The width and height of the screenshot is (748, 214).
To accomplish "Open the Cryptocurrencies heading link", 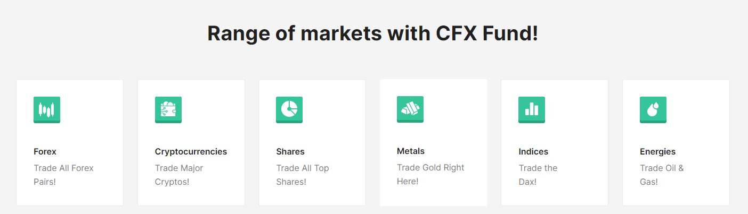I will (191, 151).
